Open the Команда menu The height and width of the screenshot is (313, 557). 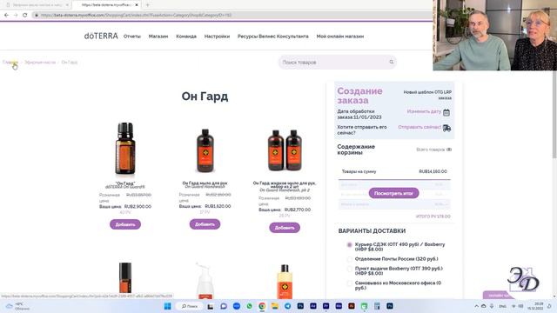click(186, 37)
